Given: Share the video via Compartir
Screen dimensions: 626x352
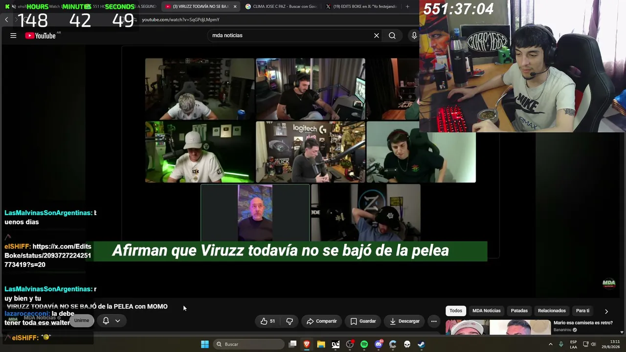Looking at the screenshot, I should 321,321.
